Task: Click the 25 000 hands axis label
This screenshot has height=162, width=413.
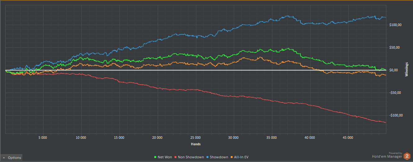Action: click(195, 137)
